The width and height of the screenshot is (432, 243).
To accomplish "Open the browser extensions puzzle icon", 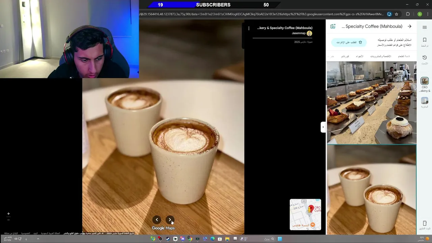I will tap(408, 14).
